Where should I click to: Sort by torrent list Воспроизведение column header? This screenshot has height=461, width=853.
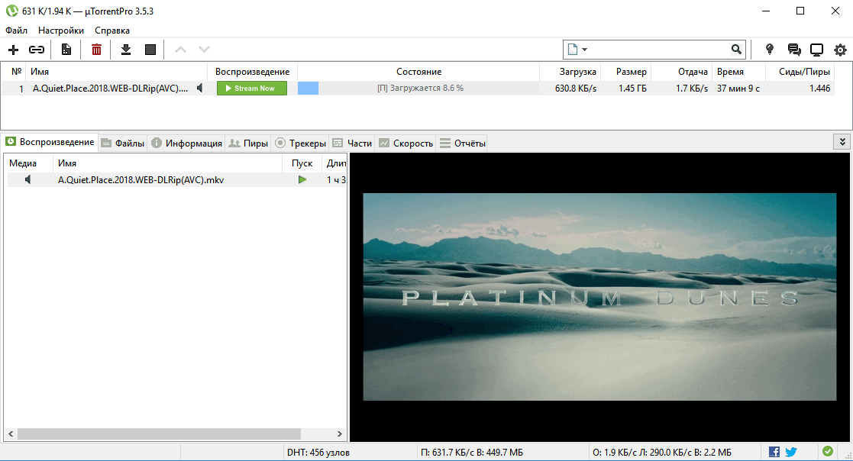(253, 72)
